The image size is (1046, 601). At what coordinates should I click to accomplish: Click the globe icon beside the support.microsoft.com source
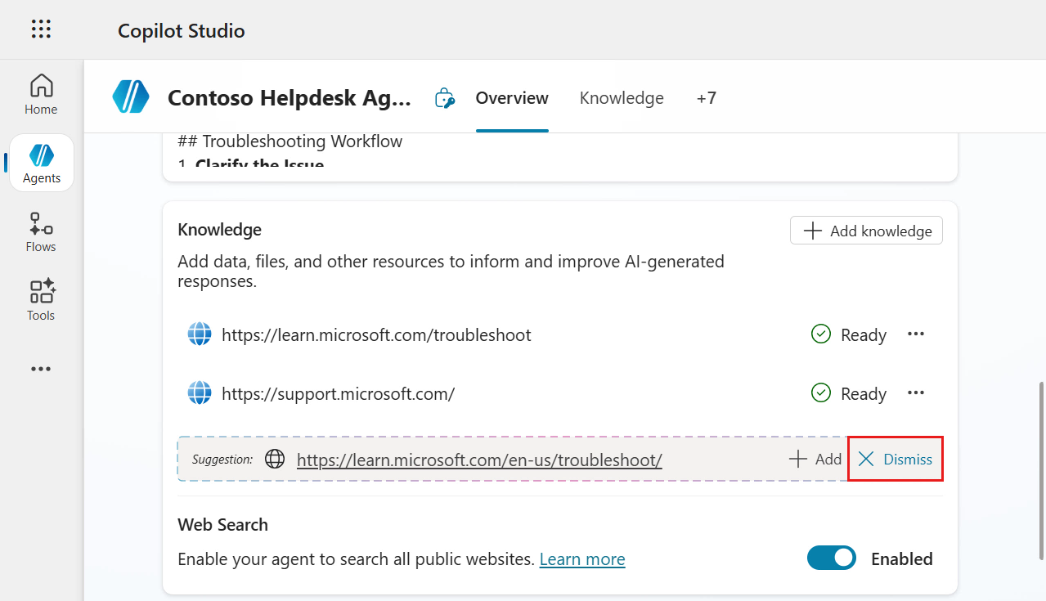pos(200,393)
